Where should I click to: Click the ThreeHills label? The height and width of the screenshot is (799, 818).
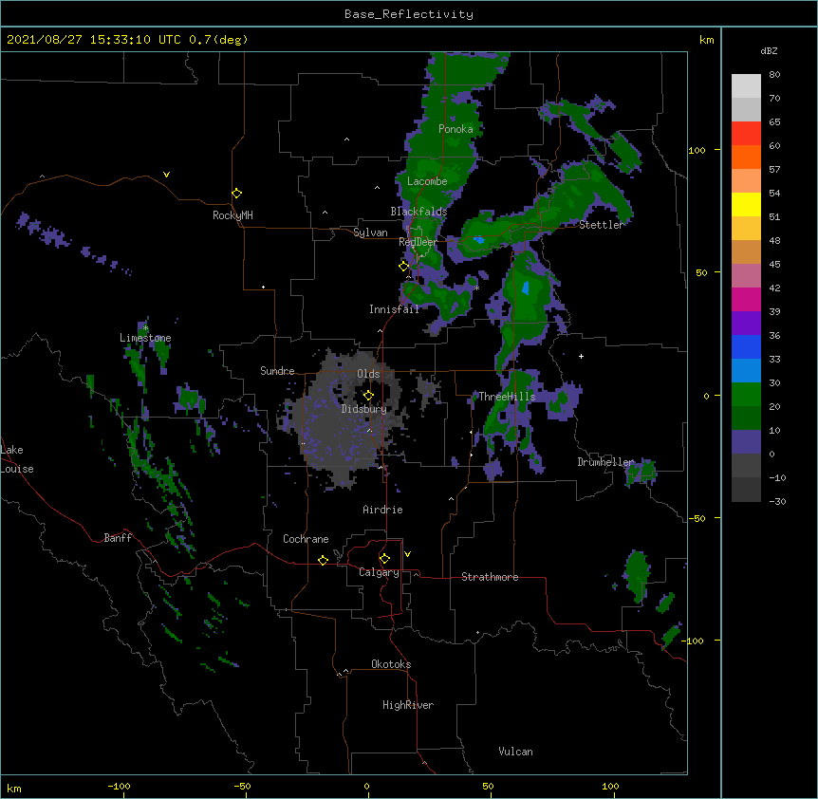pos(507,397)
